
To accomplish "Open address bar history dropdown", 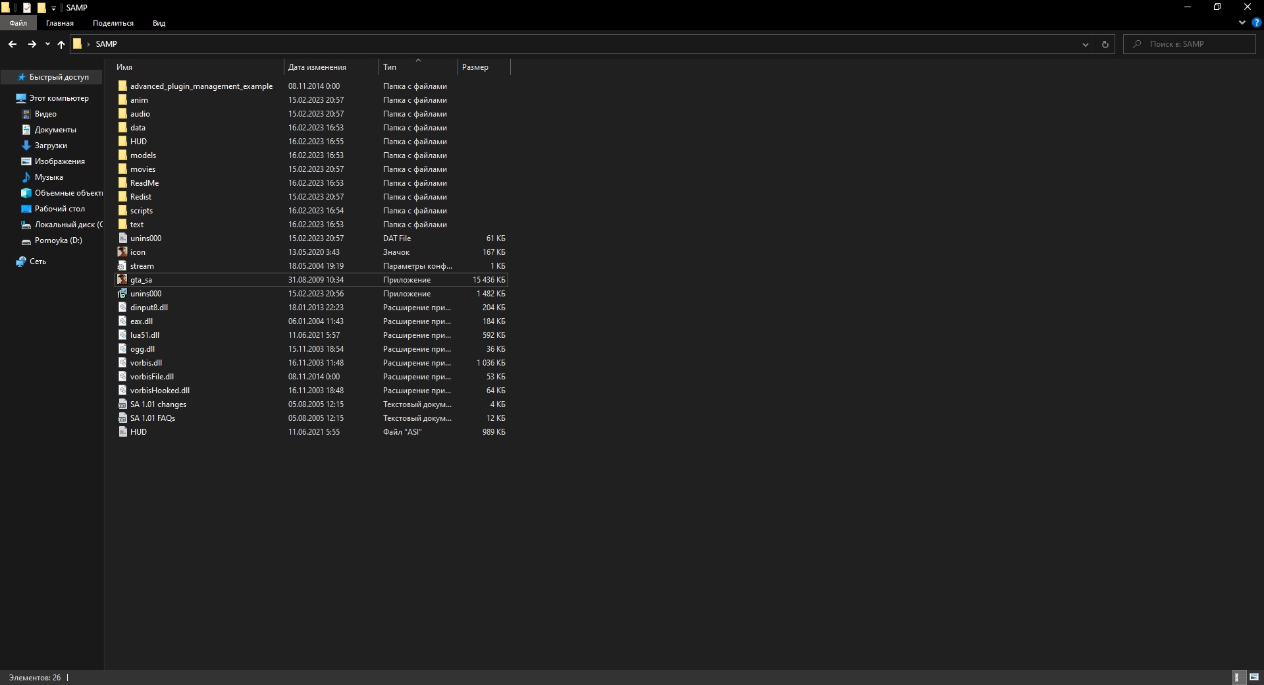I will pos(1085,44).
